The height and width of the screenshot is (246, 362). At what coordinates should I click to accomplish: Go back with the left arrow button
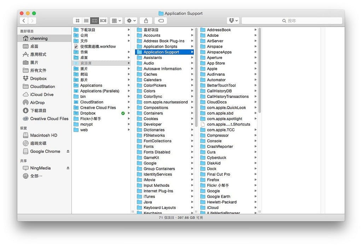(x=24, y=21)
